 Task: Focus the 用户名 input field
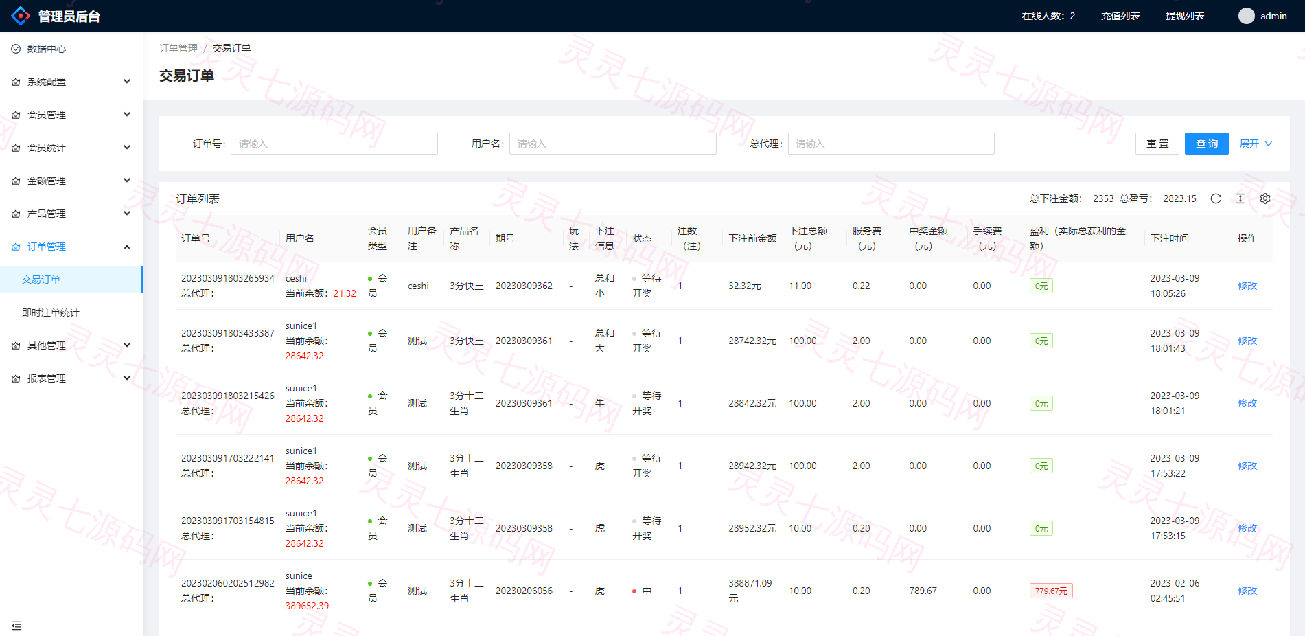613,144
